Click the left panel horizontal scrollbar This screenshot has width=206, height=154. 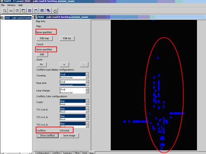pyautogui.click(x=16, y=153)
